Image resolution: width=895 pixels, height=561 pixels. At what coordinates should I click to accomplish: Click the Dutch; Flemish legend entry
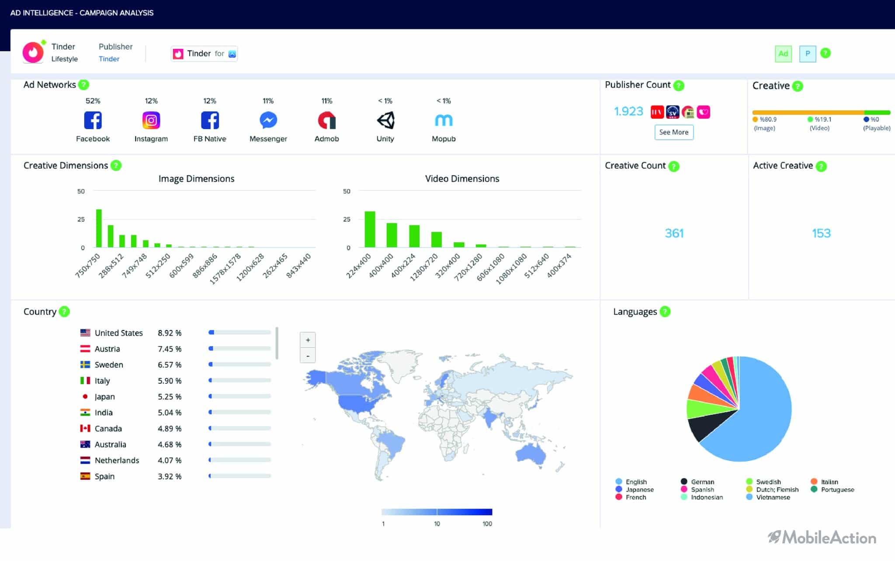tap(772, 489)
